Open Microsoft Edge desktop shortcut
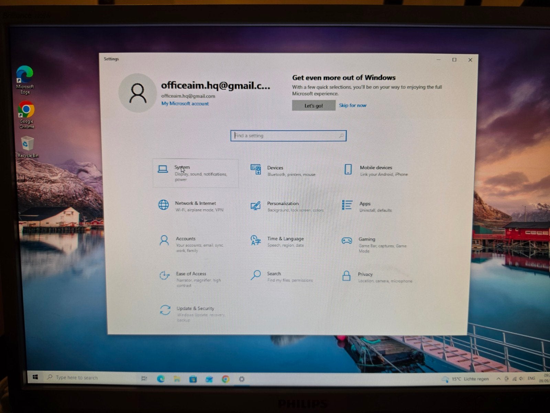Viewport: 550px width, 413px height. click(x=25, y=80)
